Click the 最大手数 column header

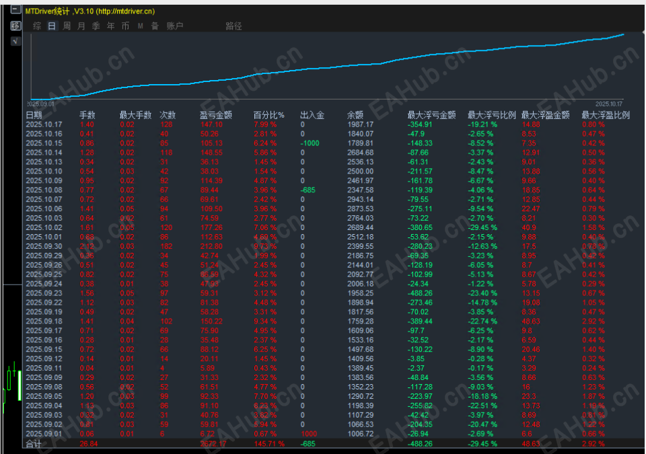(135, 115)
